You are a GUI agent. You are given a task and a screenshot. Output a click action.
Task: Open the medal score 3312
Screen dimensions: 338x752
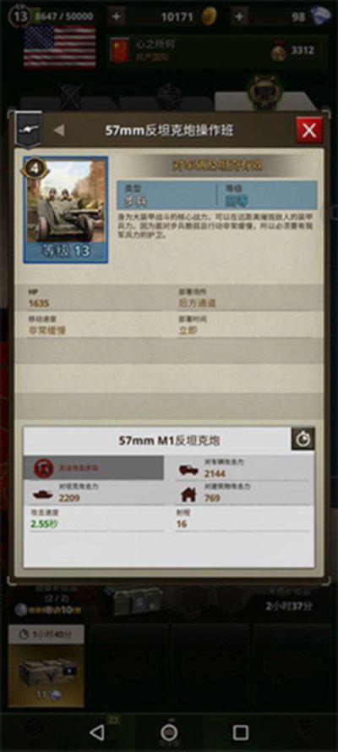pyautogui.click(x=292, y=51)
